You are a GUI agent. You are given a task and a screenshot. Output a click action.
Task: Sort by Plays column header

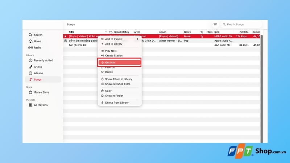[x=210, y=32]
